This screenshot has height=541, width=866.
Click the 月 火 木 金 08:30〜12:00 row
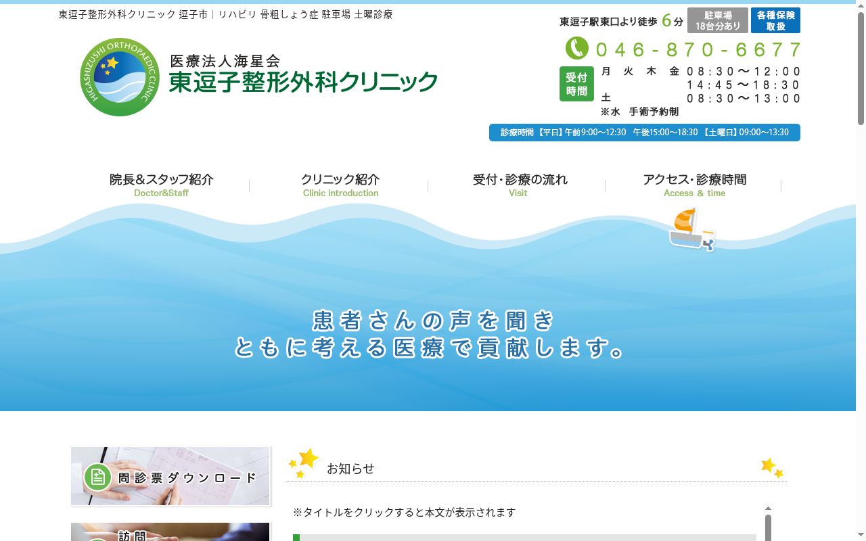pos(700,71)
